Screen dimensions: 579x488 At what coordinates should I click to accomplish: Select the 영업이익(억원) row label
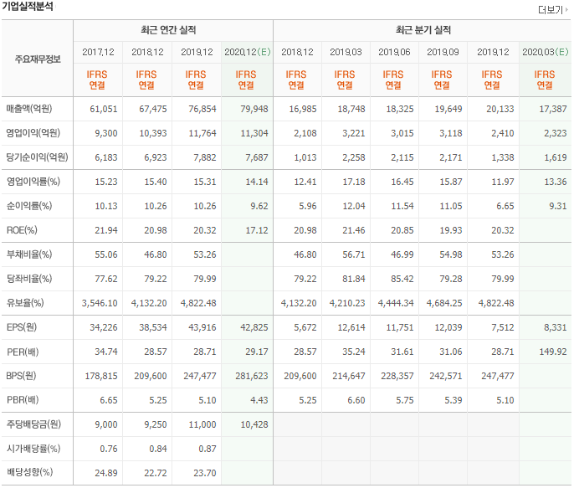coord(33,133)
